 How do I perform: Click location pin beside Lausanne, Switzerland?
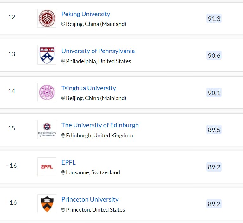click(63, 173)
